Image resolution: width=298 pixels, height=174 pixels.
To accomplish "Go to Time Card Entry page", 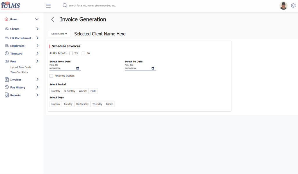I will click(19, 72).
